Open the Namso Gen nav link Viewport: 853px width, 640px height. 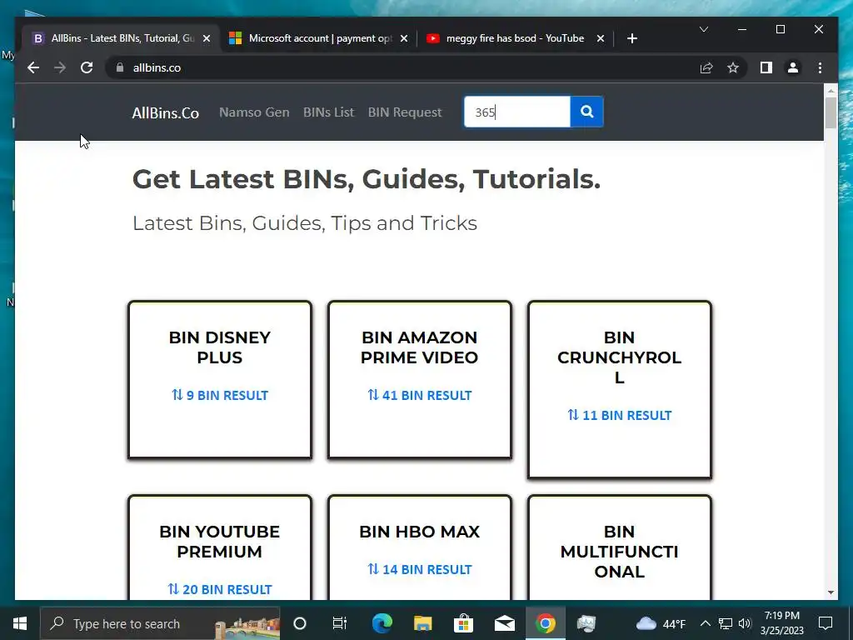[254, 112]
